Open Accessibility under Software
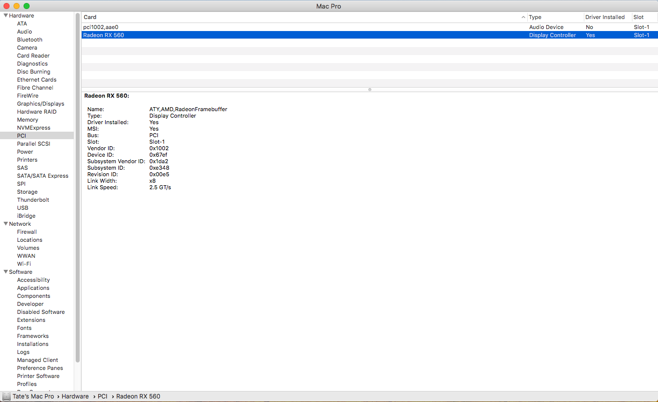This screenshot has width=658, height=402. (x=34, y=280)
